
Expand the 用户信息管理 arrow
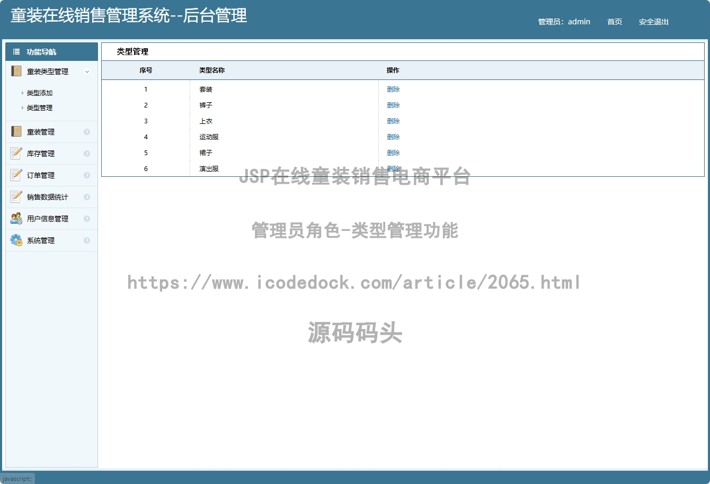[87, 219]
